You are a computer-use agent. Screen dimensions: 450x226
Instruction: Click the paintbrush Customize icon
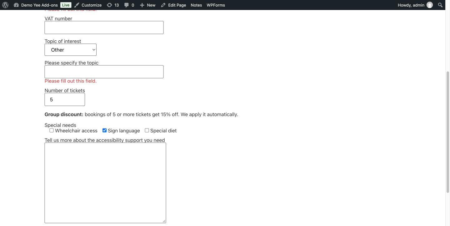pyautogui.click(x=77, y=5)
